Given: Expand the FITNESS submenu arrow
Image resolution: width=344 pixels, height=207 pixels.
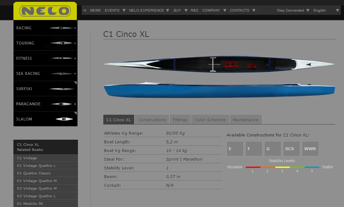Looking at the screenshot, I should click(x=75, y=58).
